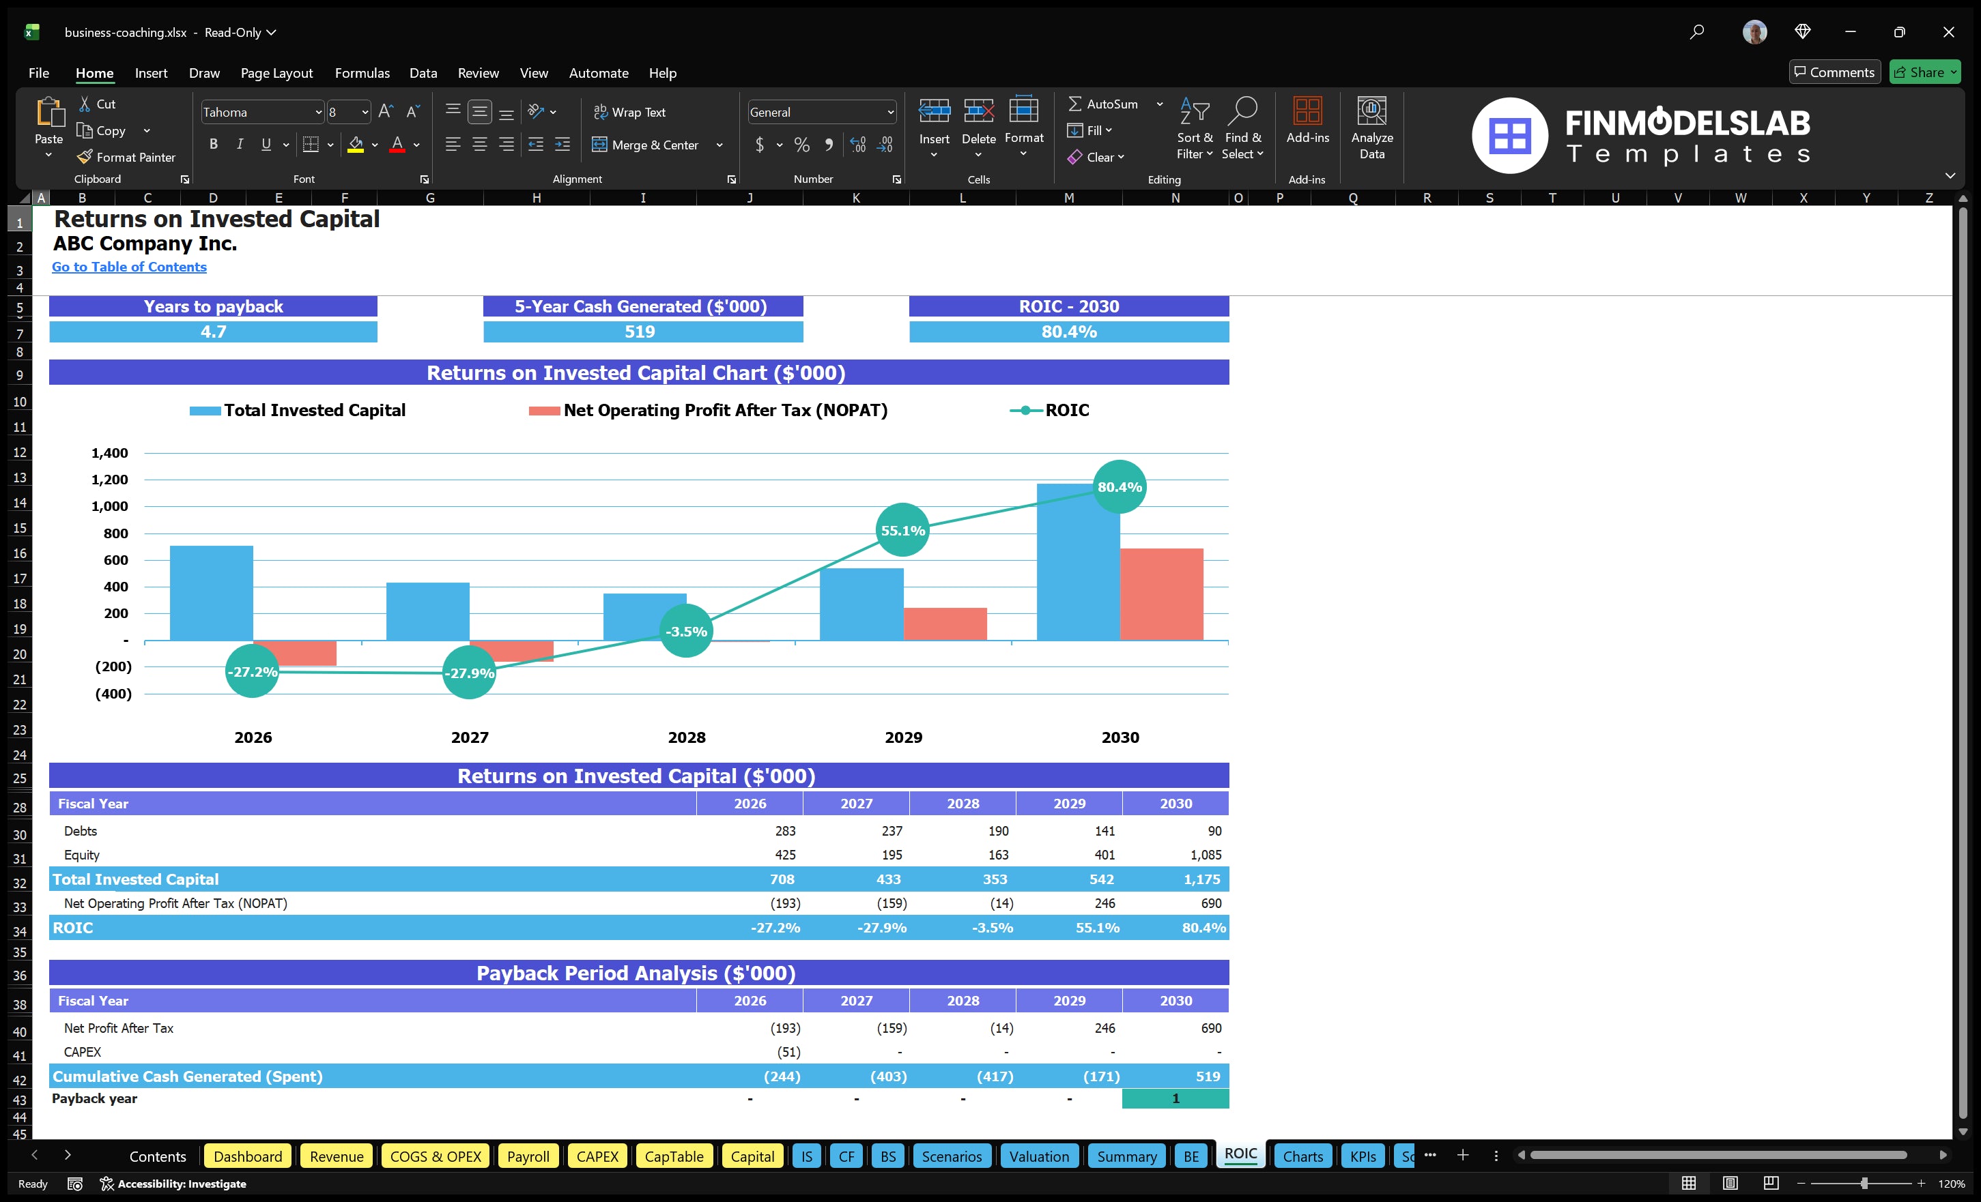This screenshot has height=1202, width=1981.
Task: Expand the Fill Color dropdown arrow
Action: (x=375, y=145)
